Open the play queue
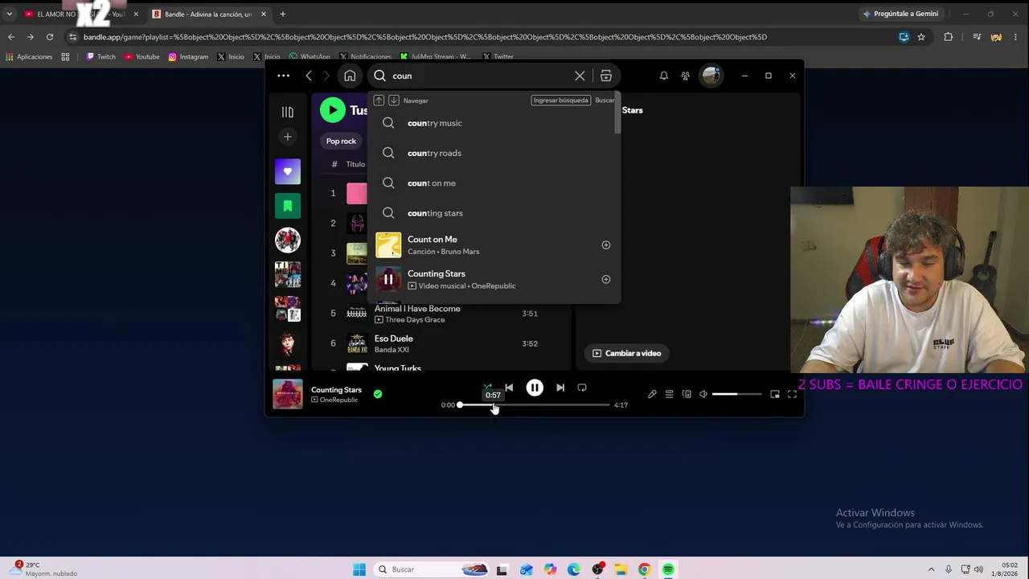Viewport: 1029px width, 579px height. (669, 394)
